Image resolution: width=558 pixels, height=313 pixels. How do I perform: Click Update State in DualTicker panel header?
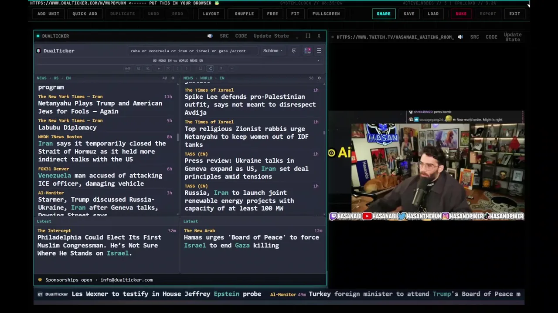click(x=271, y=36)
